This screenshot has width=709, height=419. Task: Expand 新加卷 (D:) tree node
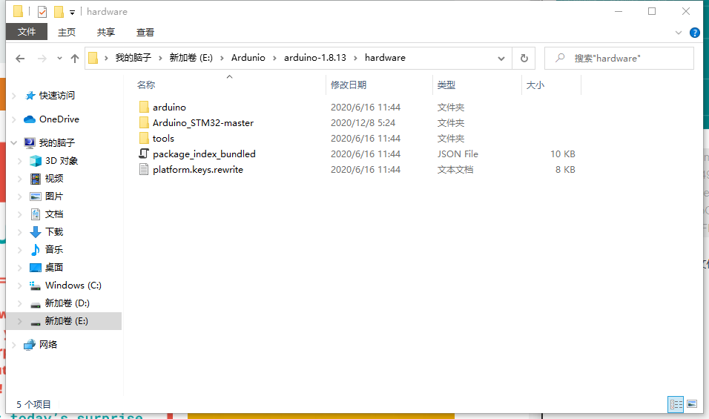[x=19, y=303]
